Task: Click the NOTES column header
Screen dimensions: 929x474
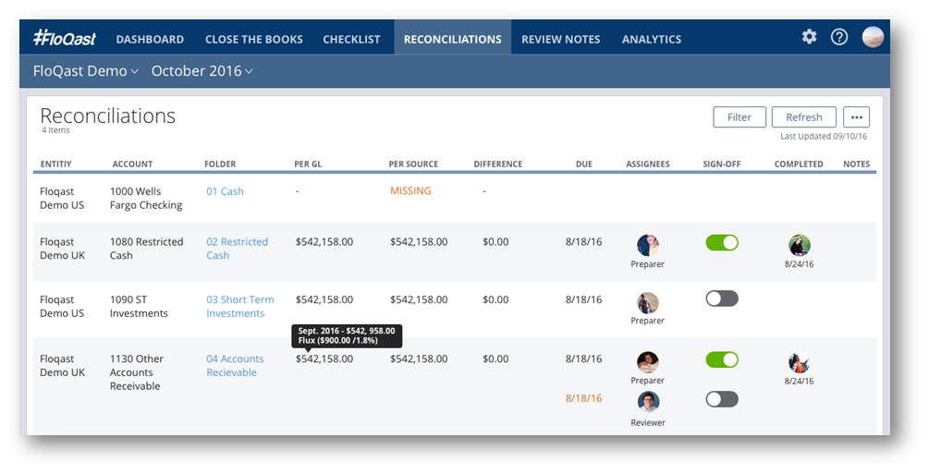Action: [x=857, y=164]
